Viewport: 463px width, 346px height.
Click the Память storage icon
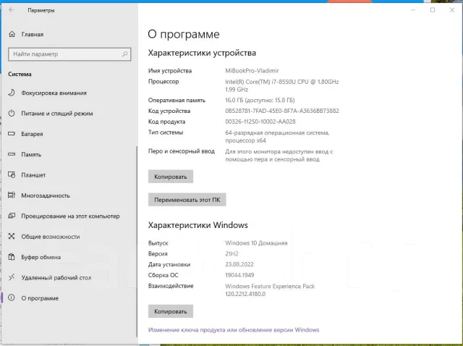pos(12,154)
